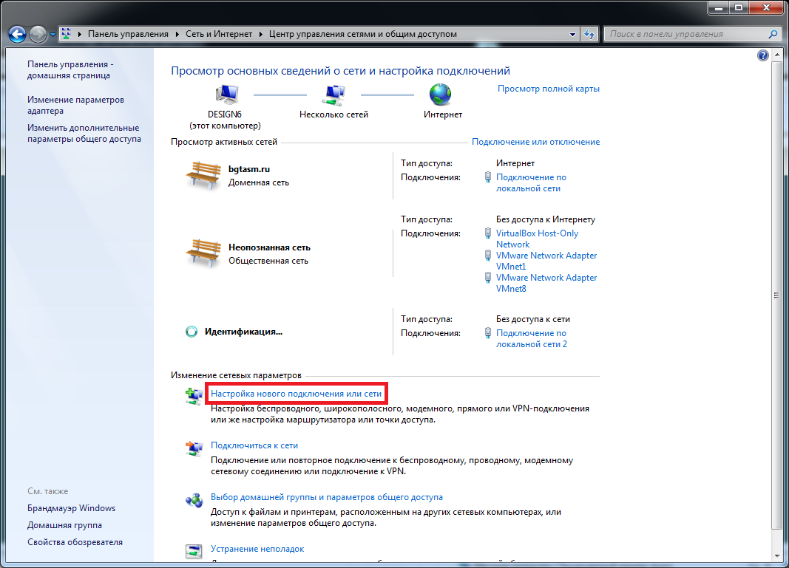
Task: Click Без доступа к Интернету status text
Action: [x=546, y=219]
